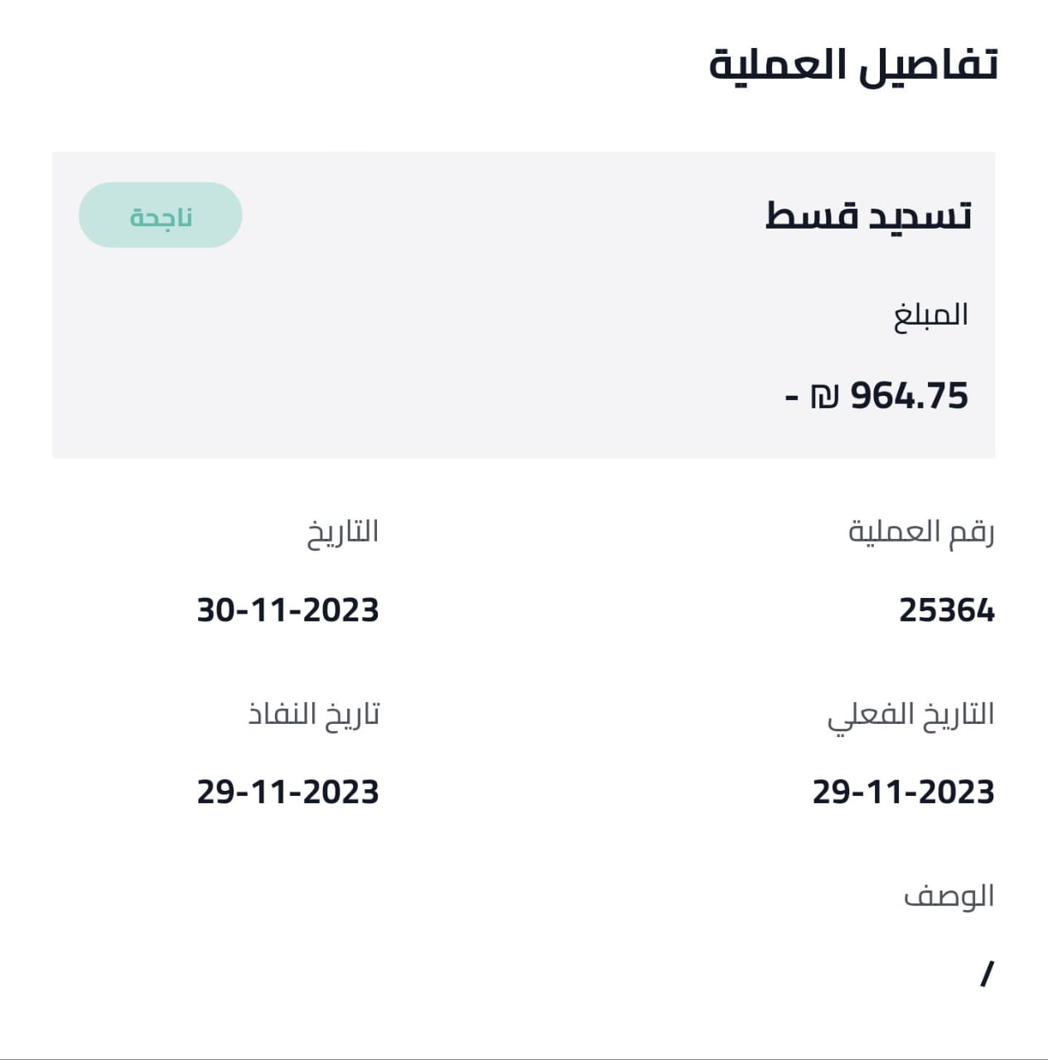1048x1060 pixels.
Task: Click the رقم العملية label
Action: coord(920,532)
